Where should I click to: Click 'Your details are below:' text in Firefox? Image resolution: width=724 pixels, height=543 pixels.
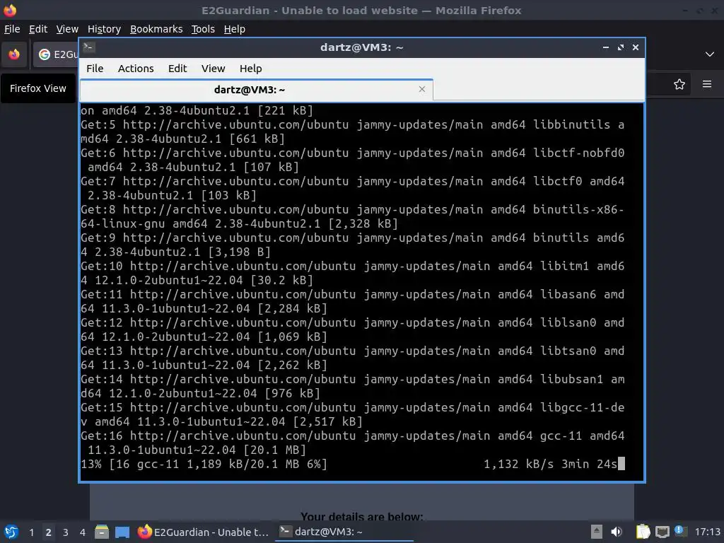(362, 516)
